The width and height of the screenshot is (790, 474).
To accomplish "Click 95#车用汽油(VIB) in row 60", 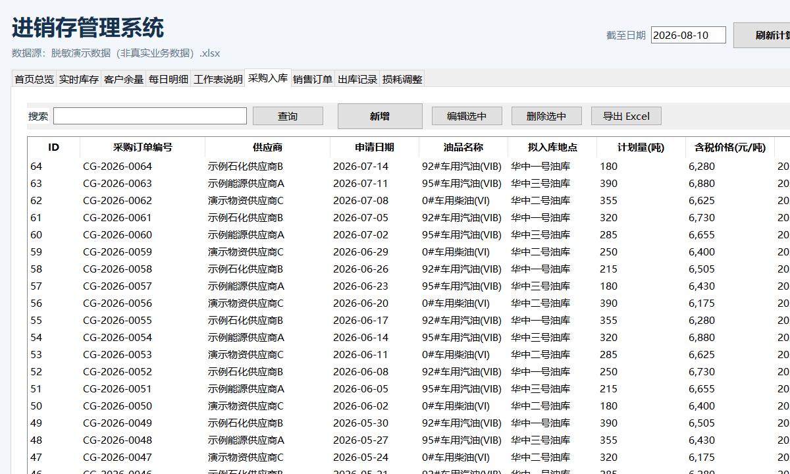I will click(x=461, y=234).
